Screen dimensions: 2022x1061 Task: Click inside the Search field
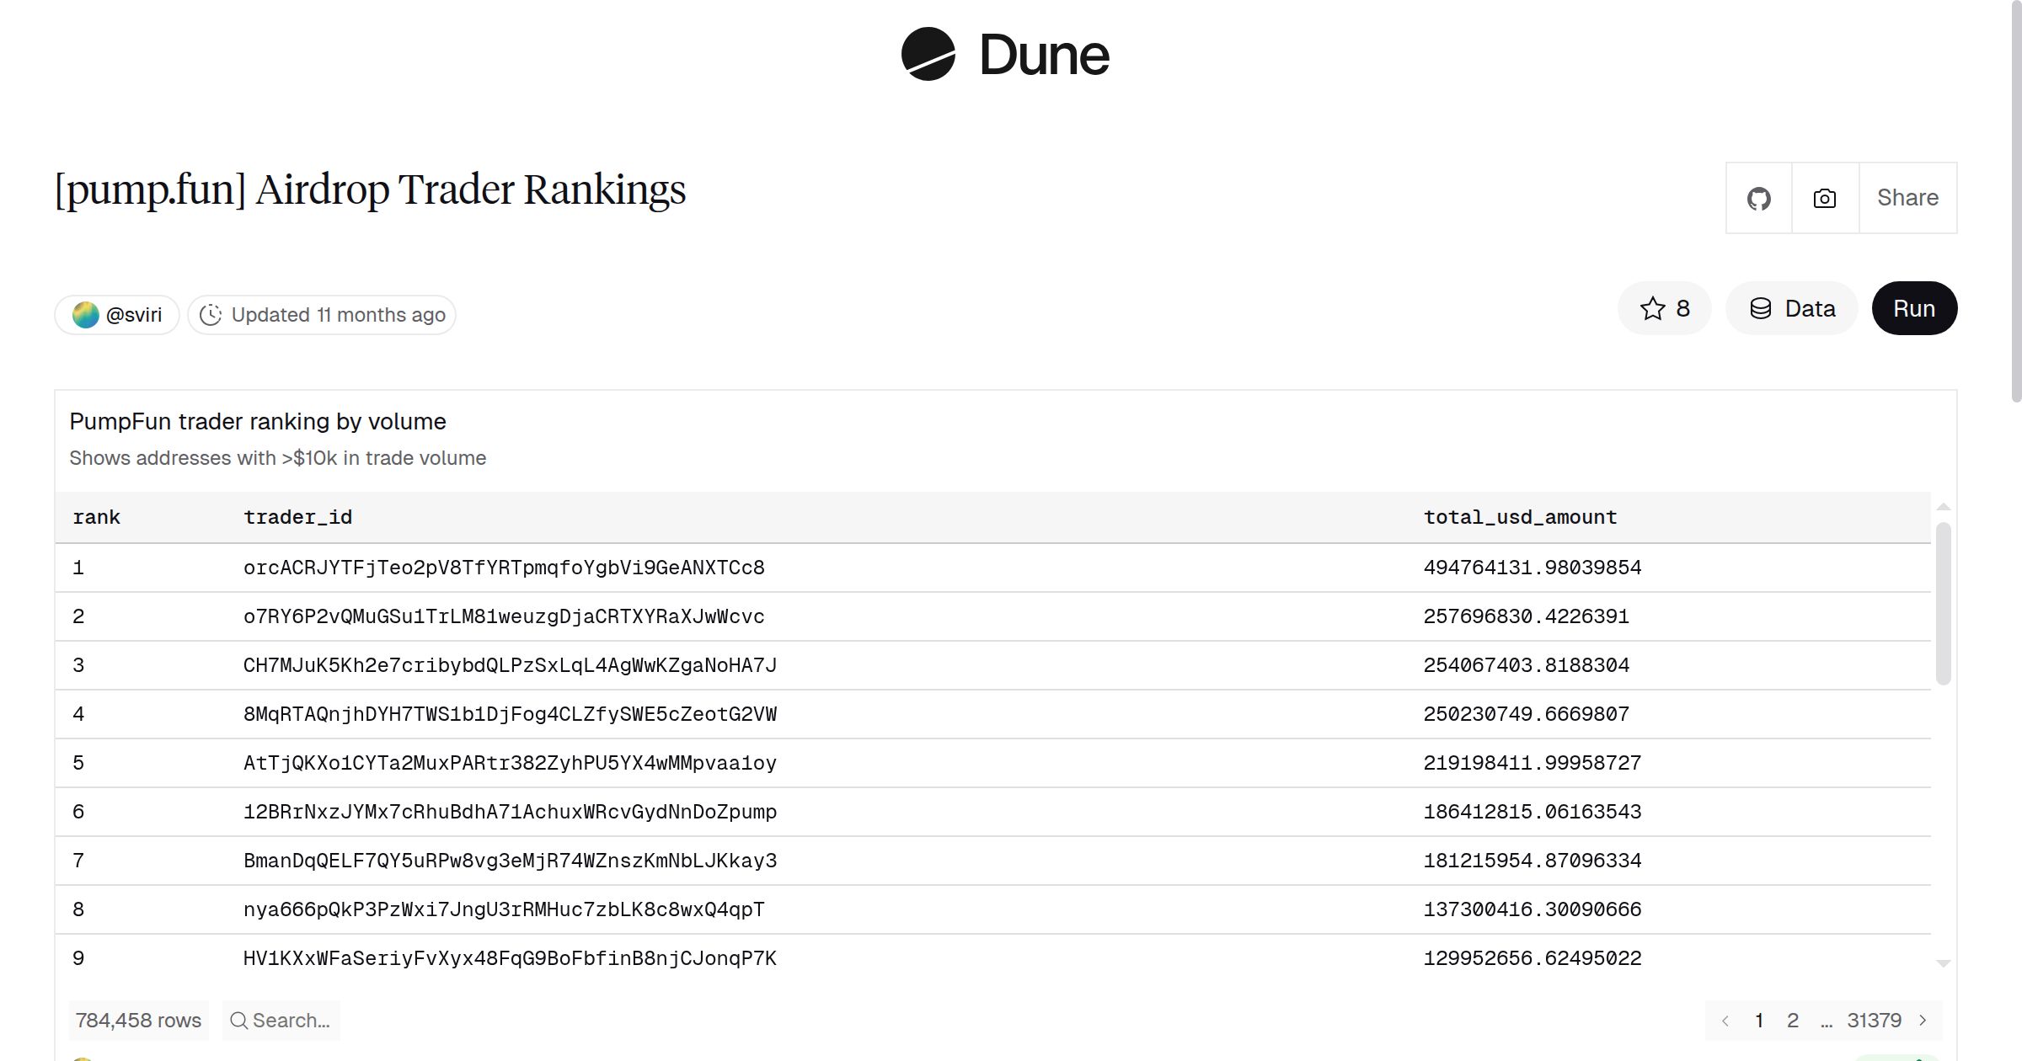click(291, 1020)
